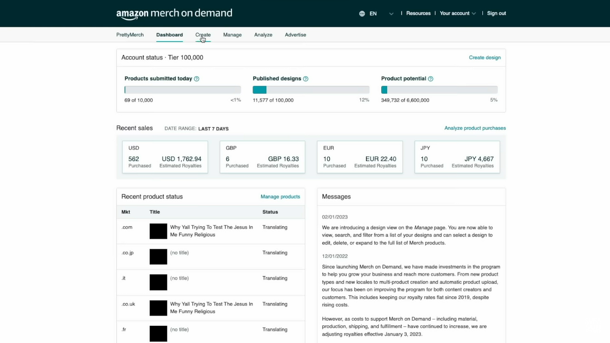The width and height of the screenshot is (610, 343).
Task: Click the .fr product thumbnail
Action: [x=158, y=333]
